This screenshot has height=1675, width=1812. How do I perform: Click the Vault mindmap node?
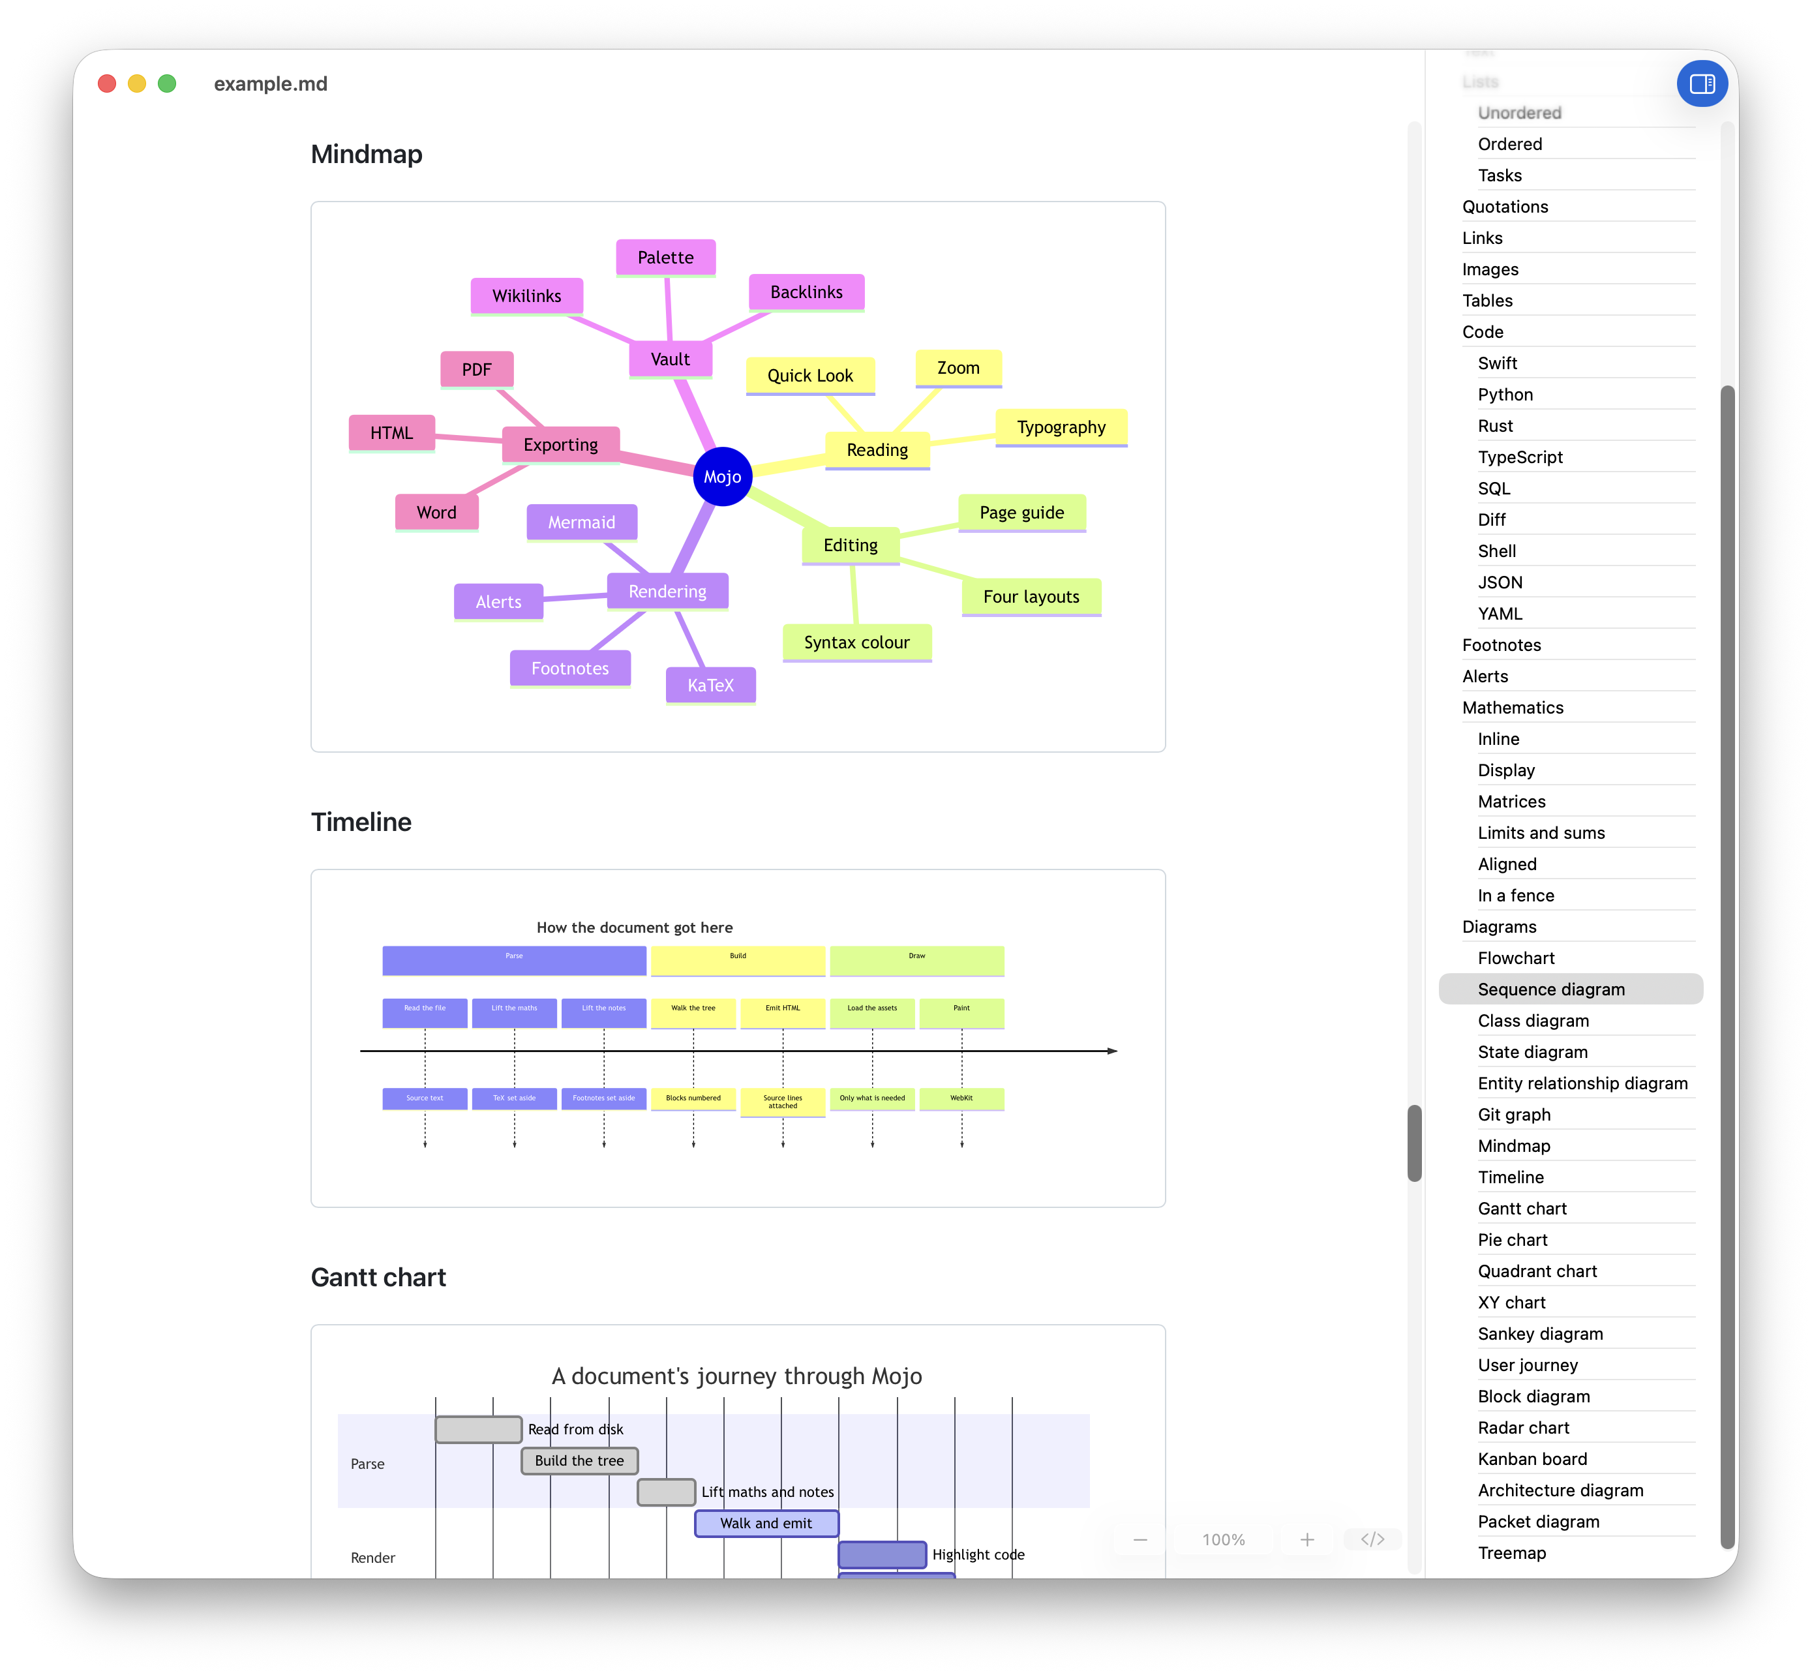click(670, 359)
